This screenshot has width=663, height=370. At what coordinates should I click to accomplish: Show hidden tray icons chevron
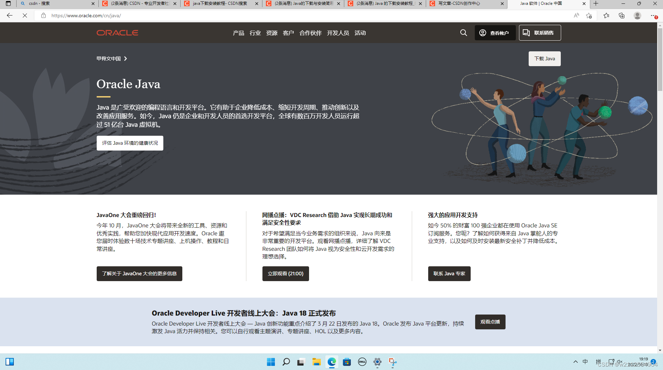(575, 362)
